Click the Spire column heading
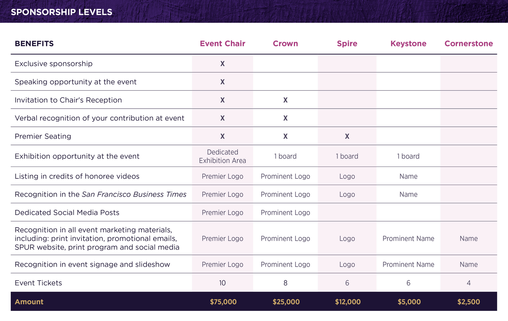 click(347, 44)
